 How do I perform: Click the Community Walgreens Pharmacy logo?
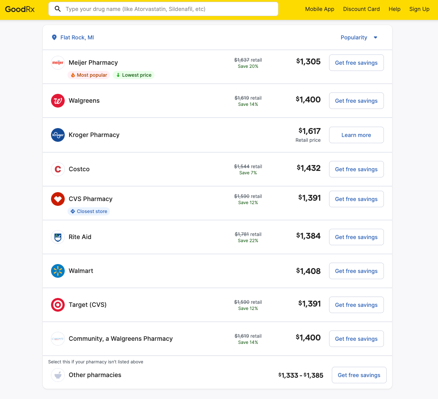tap(58, 339)
